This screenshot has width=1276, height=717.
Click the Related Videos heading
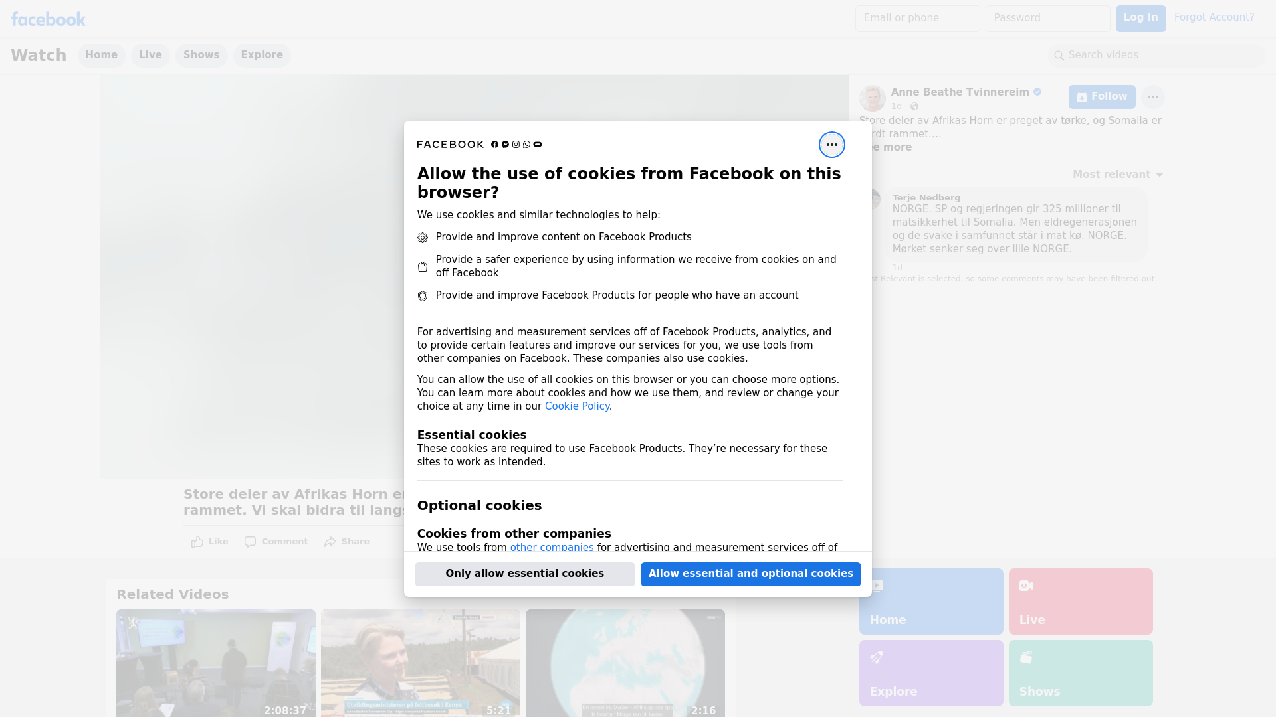(172, 595)
